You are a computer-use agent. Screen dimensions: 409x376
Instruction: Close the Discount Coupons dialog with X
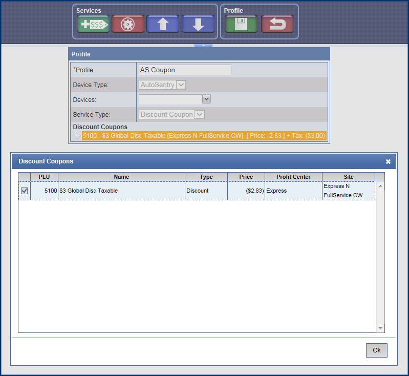coord(388,161)
